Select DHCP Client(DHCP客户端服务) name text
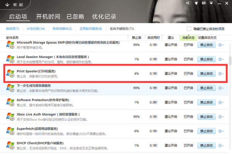The image size is (232, 154). (40, 143)
